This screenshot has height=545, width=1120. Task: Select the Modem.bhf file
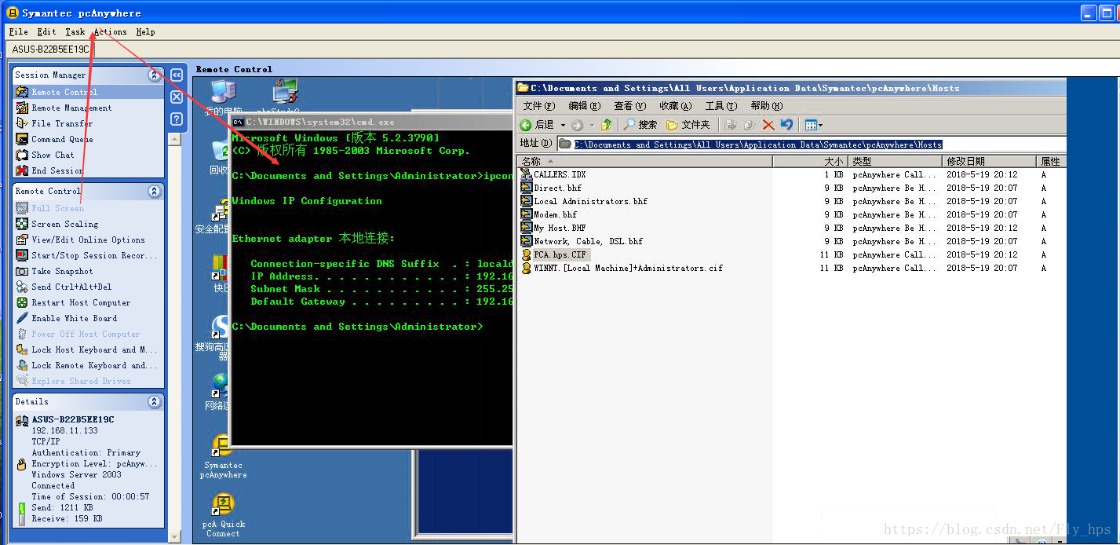[x=549, y=214]
